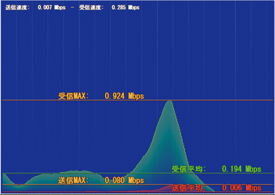Image resolution: width=275 pixels, height=195 pixels.
Task: Click the empty blue area above 受信MAX line
Action: pos(138,52)
